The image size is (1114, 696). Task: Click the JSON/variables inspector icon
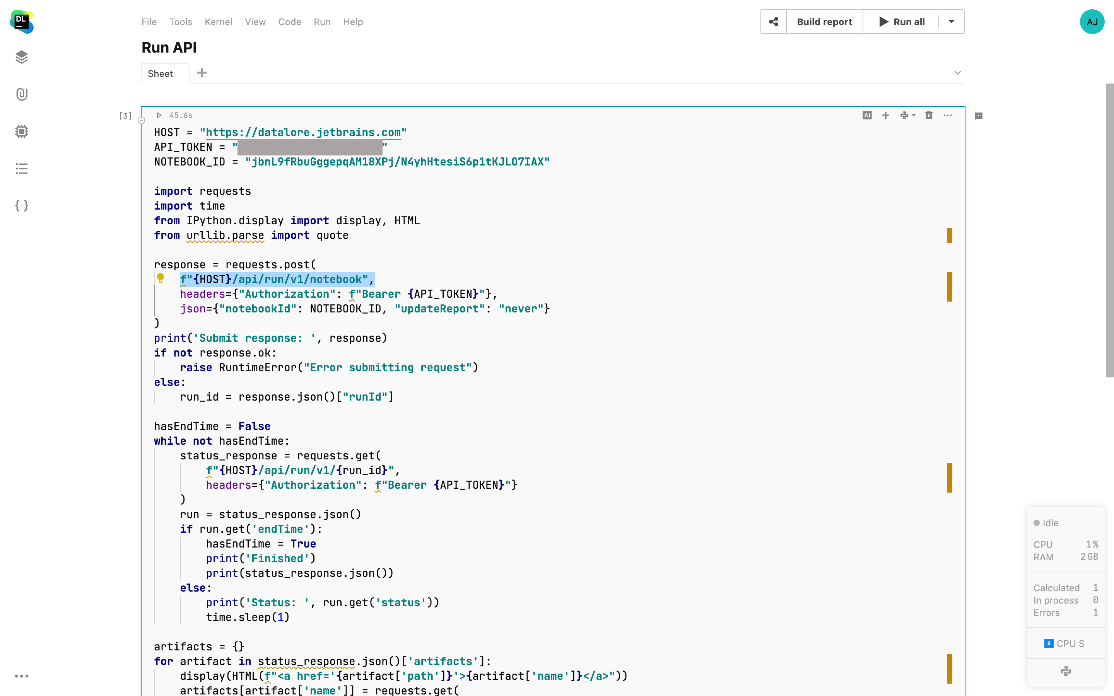22,205
